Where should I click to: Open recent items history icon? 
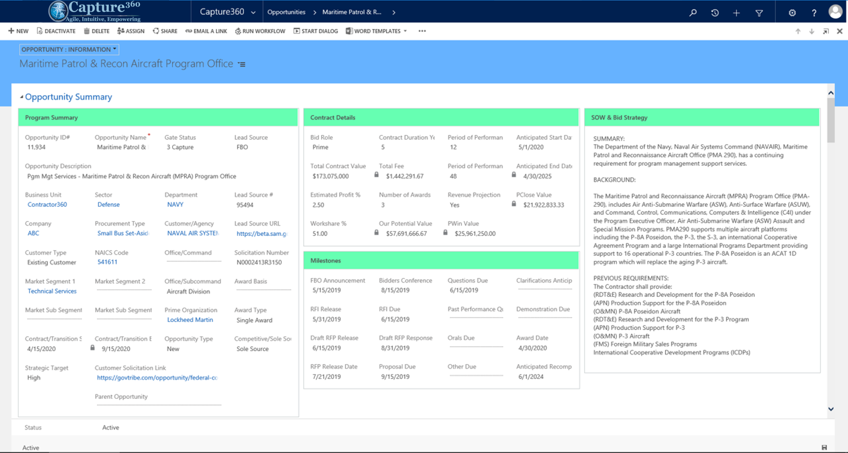[715, 13]
